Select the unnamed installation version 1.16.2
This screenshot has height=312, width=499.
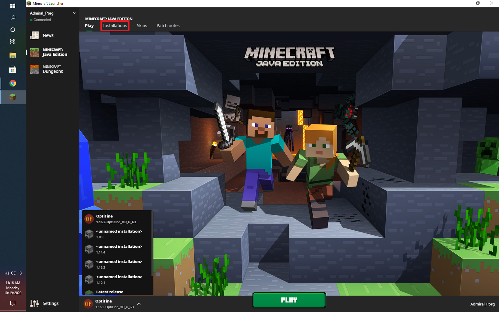[x=119, y=264]
